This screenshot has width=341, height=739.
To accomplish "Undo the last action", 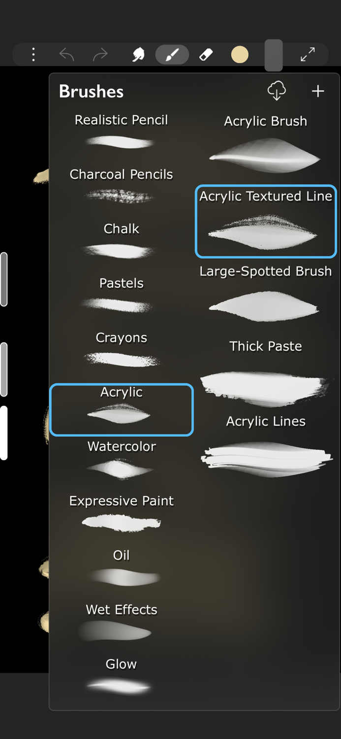I will (67, 54).
